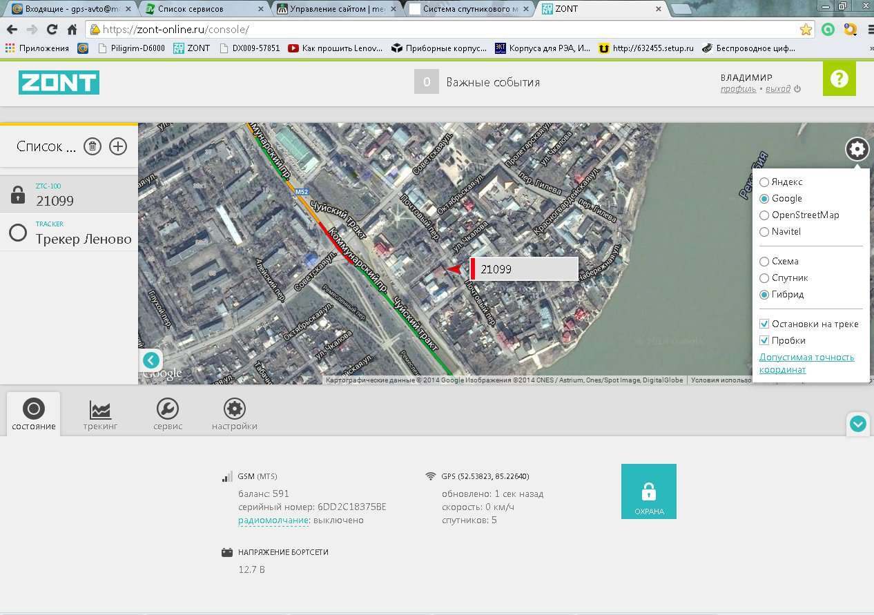The height and width of the screenshot is (615, 874).
Task: Collapse the device list with left arrow
Action: tap(151, 360)
